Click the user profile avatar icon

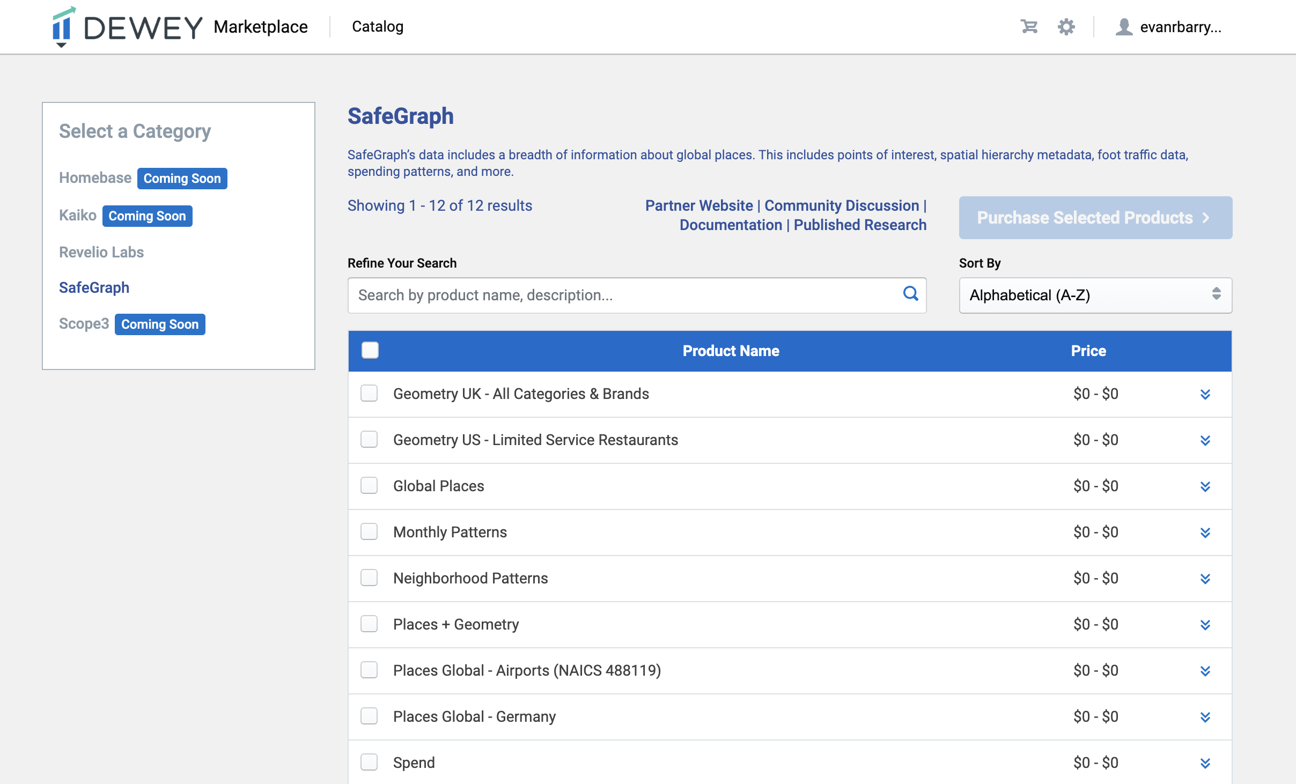click(1124, 27)
